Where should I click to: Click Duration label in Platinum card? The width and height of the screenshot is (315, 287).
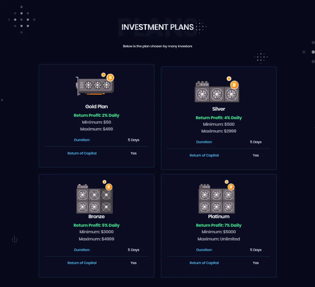pos(204,250)
